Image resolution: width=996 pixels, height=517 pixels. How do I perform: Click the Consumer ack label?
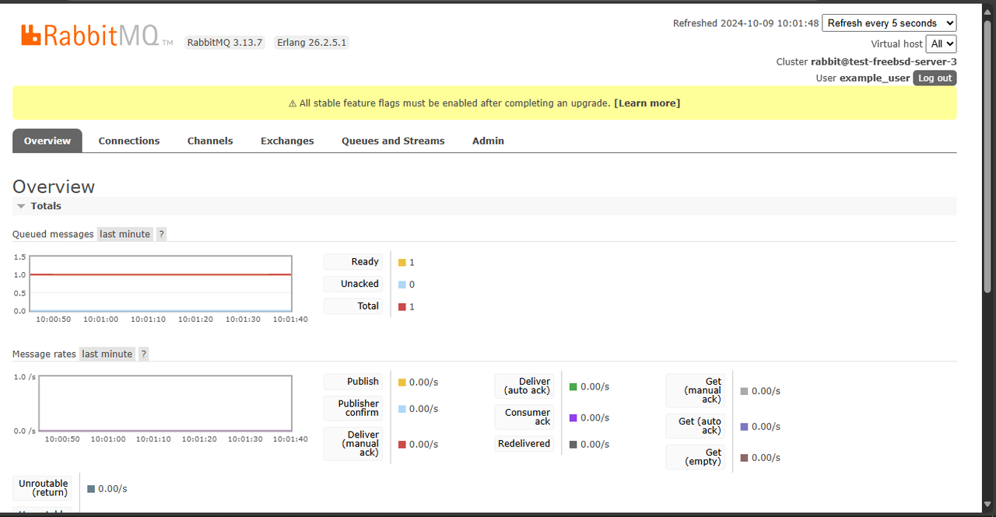tap(524, 417)
